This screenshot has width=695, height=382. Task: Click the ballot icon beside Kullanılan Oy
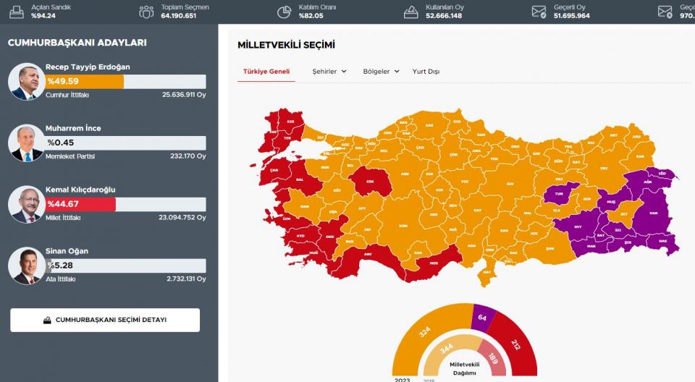coord(411,11)
